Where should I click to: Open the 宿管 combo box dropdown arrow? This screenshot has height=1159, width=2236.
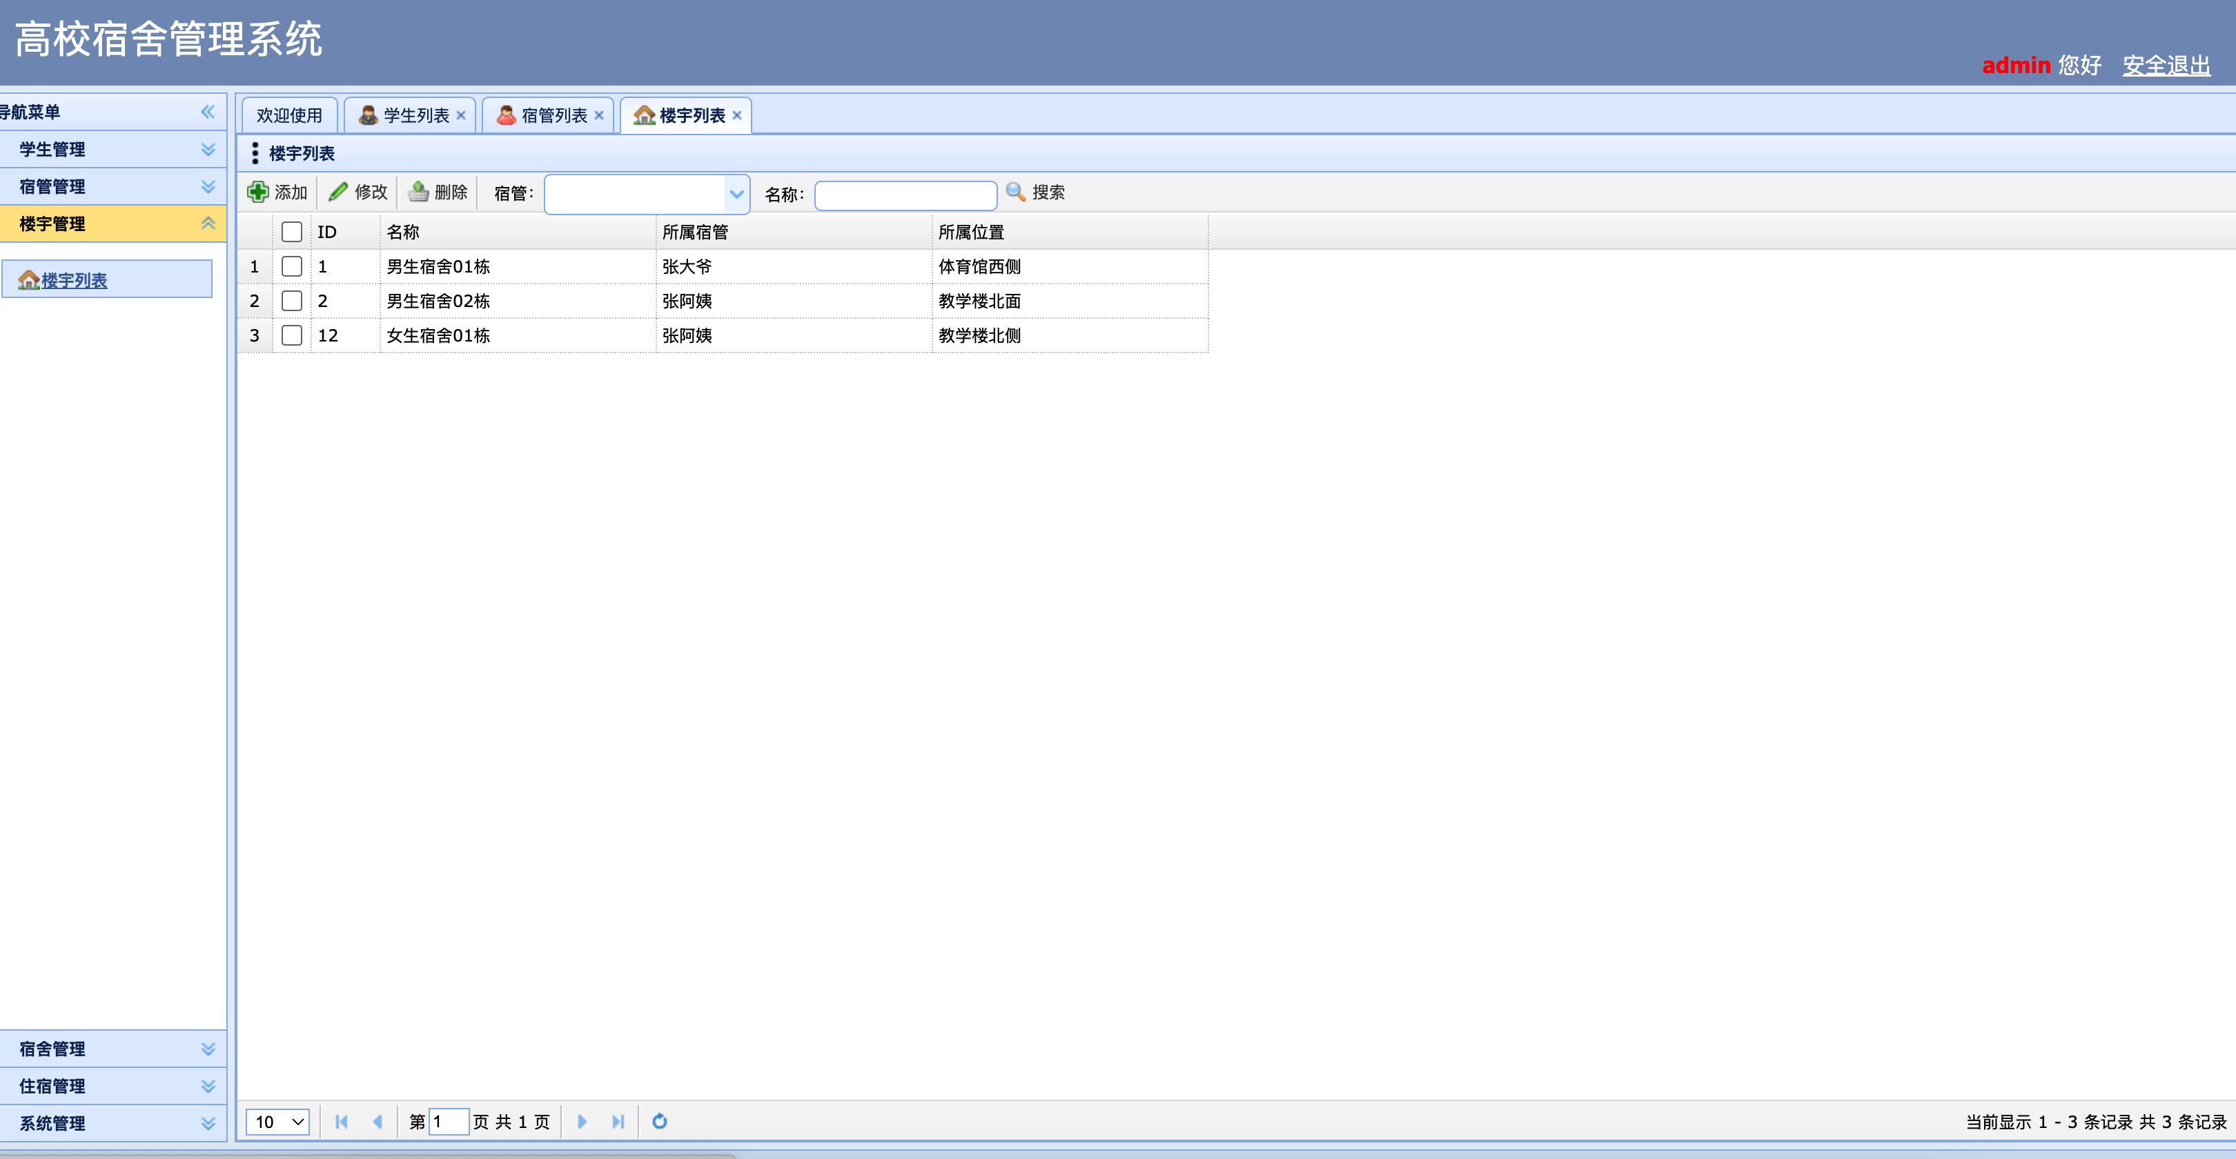point(736,195)
